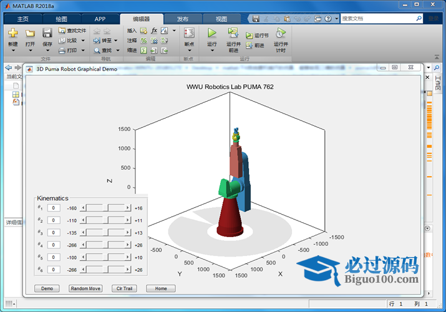Viewport: 446px width, 312px height.
Task: Click the 新建 (New) plus icon
Action: [x=13, y=33]
